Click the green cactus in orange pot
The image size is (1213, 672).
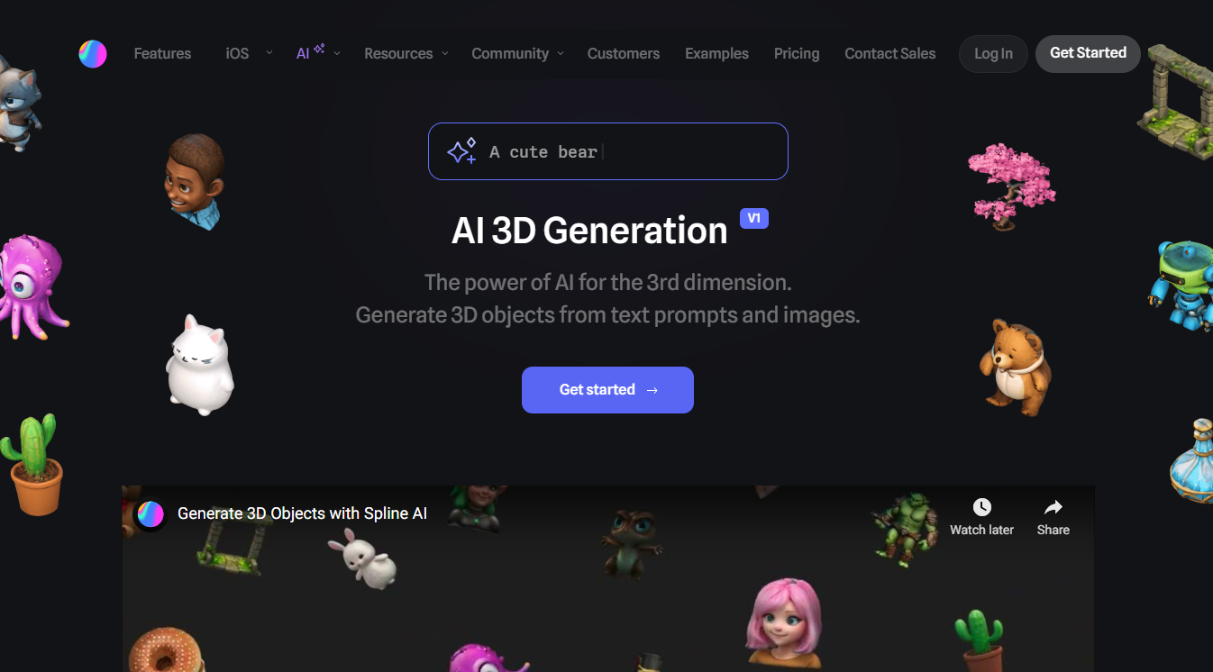pyautogui.click(x=32, y=465)
